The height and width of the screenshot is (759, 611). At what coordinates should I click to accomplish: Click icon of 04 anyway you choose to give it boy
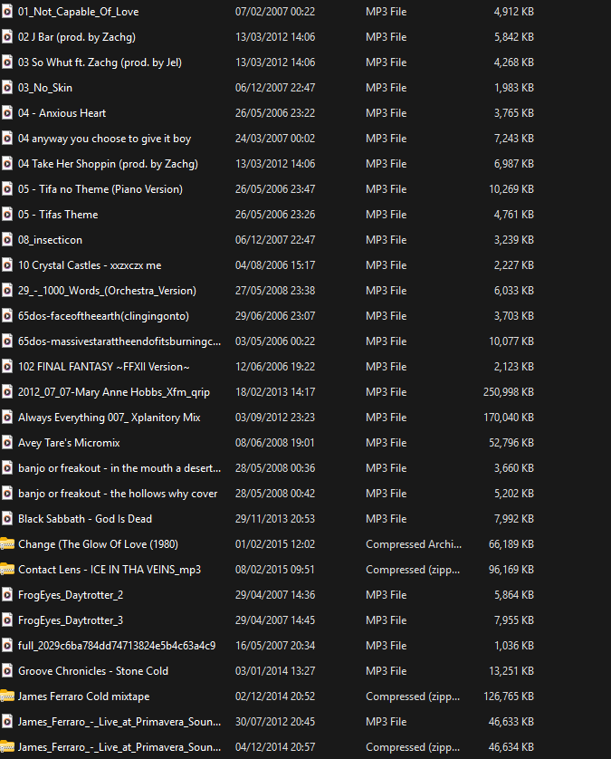[x=7, y=139]
